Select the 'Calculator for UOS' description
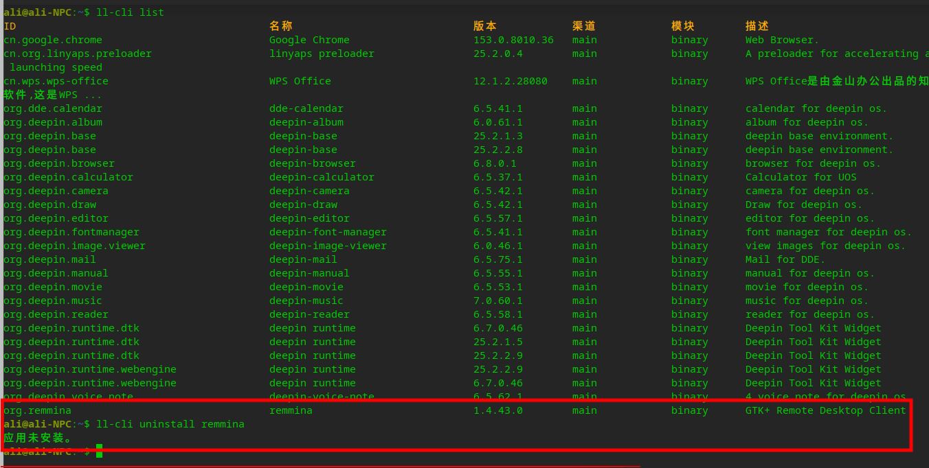This screenshot has height=468, width=929. (801, 177)
